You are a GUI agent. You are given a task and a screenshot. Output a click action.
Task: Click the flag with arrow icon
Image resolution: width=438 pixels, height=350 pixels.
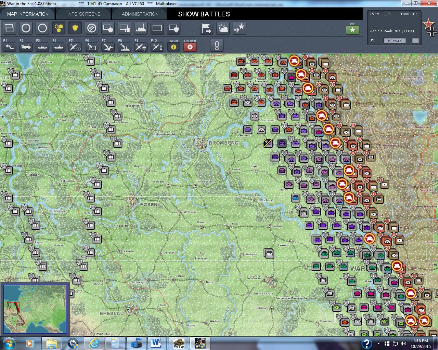[207, 28]
